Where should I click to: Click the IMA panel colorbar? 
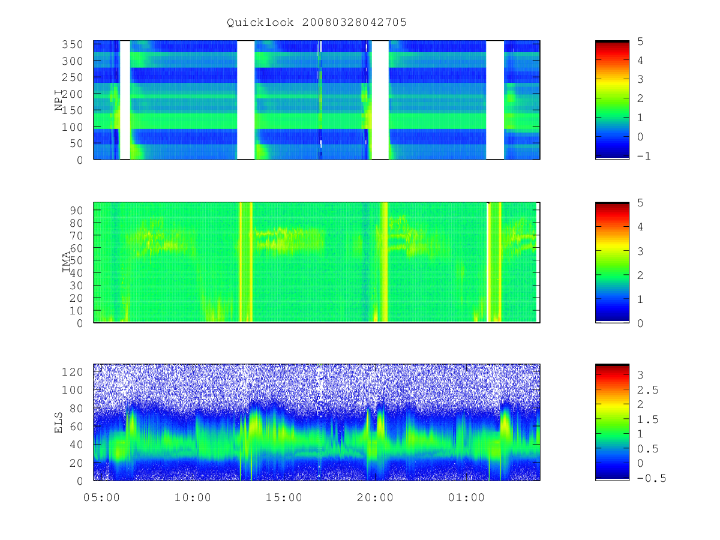click(x=612, y=263)
